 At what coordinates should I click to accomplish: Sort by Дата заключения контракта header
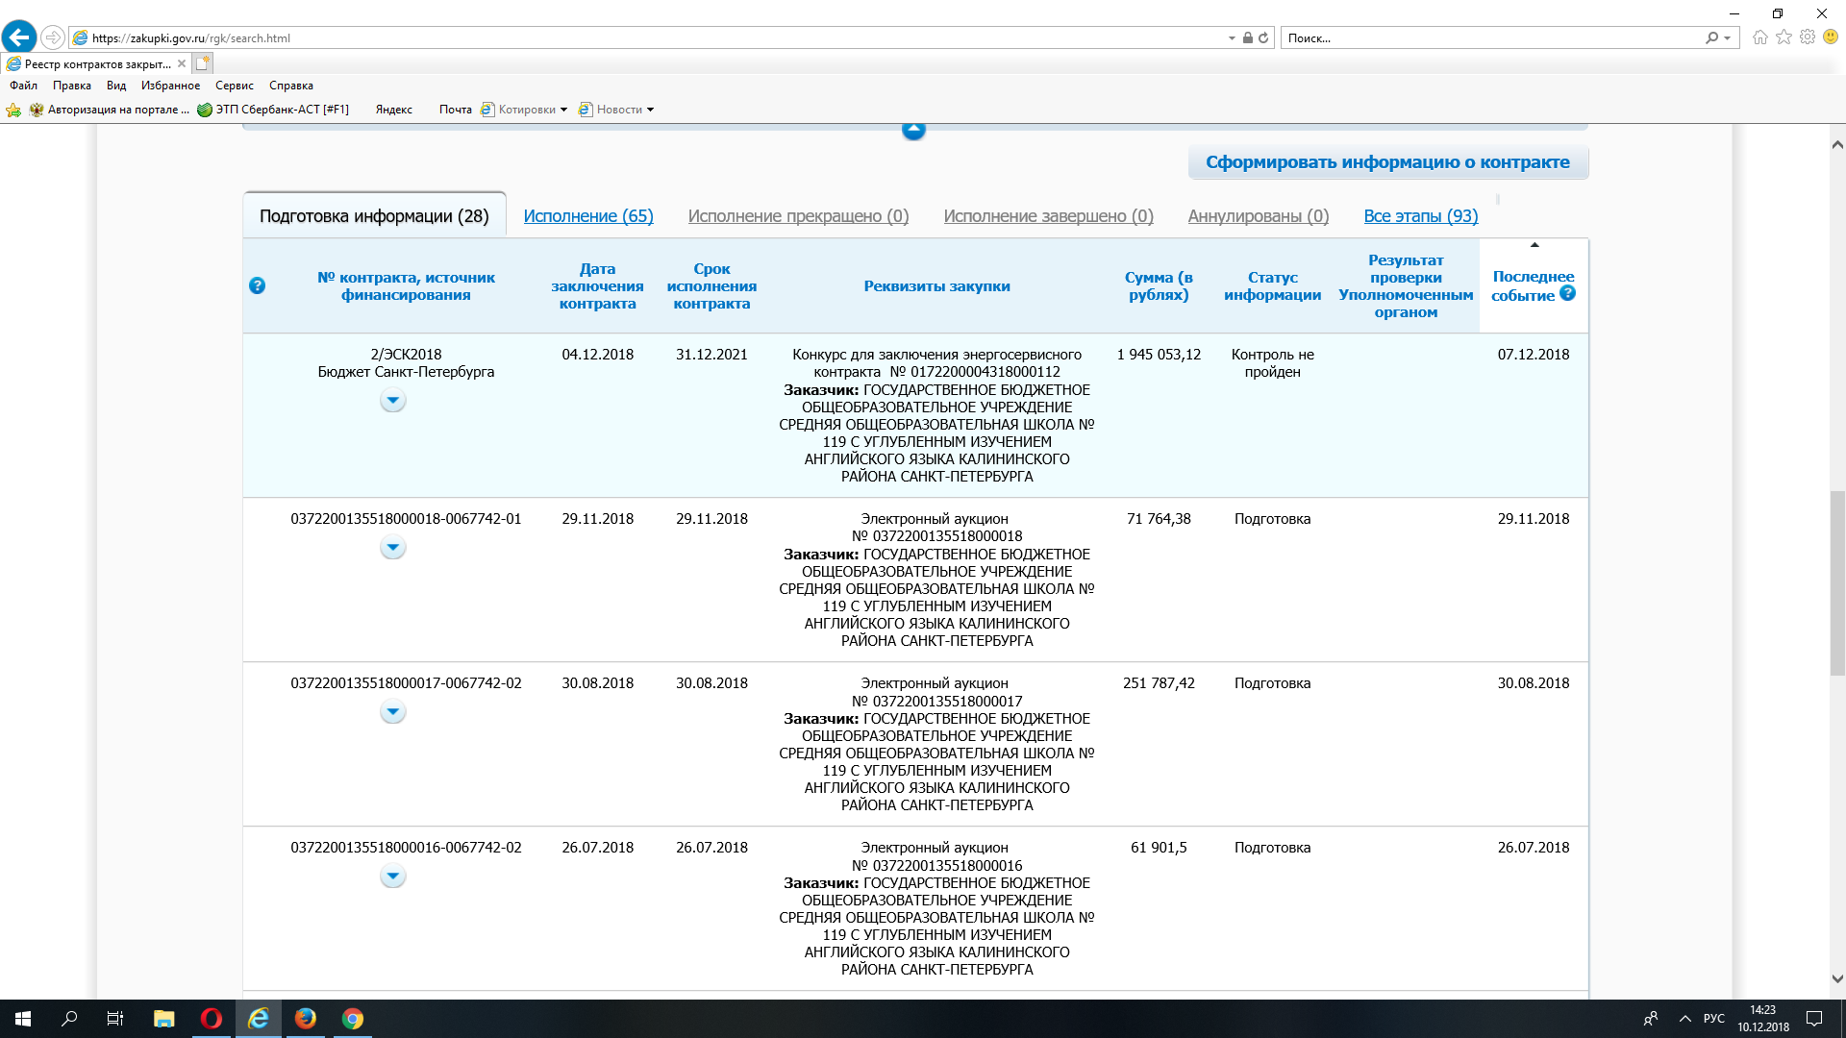pos(597,286)
